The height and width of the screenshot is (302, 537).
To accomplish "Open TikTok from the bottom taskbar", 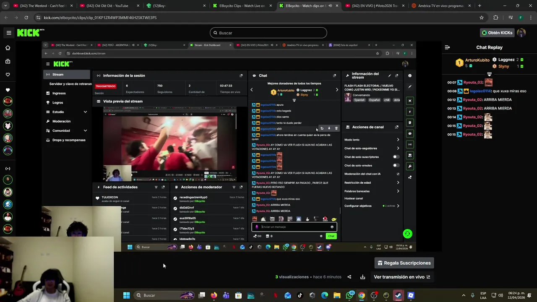I will coord(300,295).
